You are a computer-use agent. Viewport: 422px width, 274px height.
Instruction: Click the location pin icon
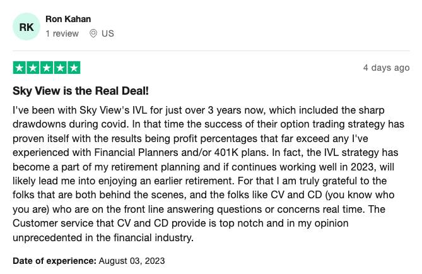point(93,33)
